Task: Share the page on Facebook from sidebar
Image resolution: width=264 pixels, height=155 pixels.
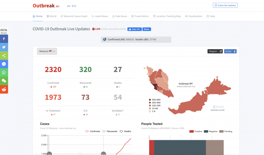Action: 4,39
